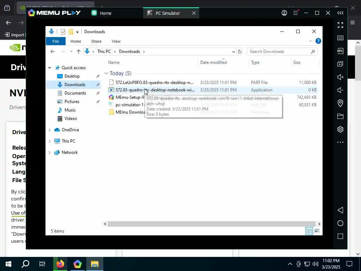Viewport: 361px width, 271px height.
Task: Select the 572.LeUxP8FO.83 PART file
Action: (x=213, y=83)
